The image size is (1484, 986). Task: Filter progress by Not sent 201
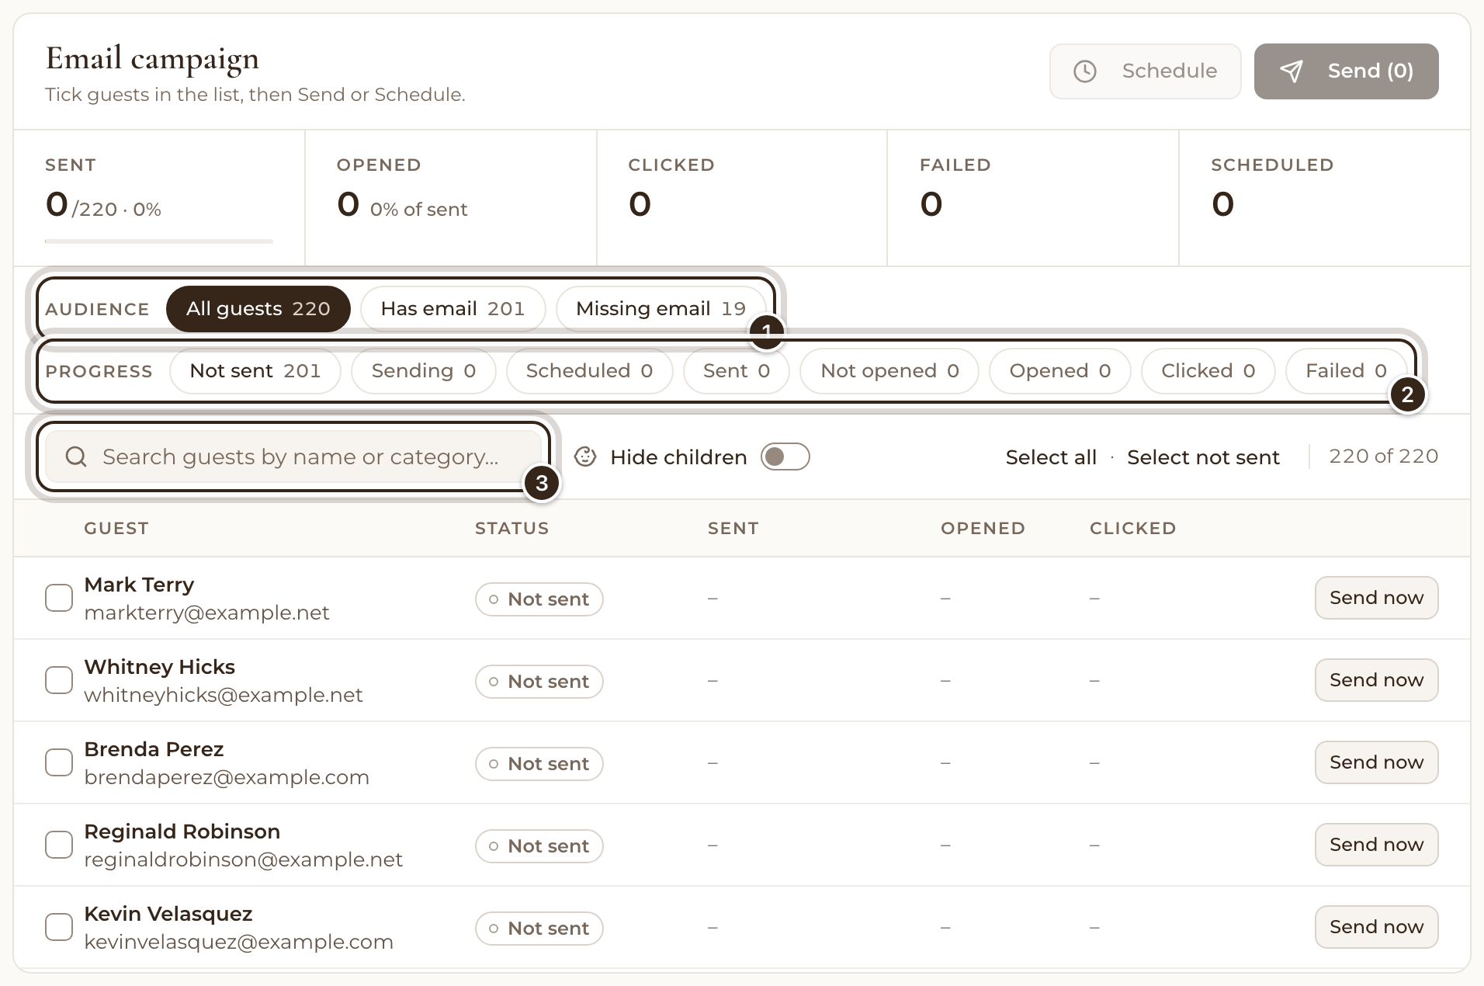pyautogui.click(x=255, y=371)
